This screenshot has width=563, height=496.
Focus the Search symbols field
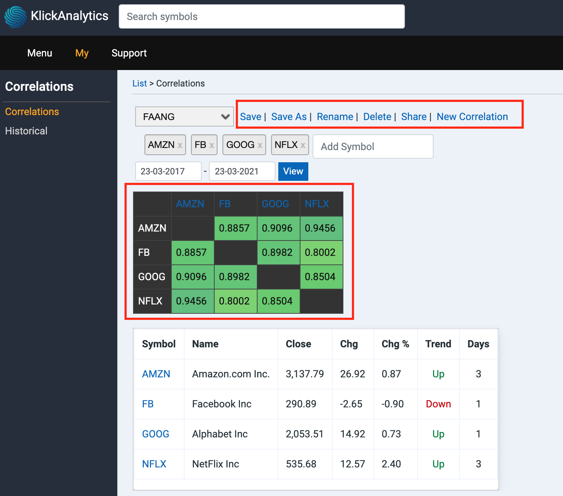click(262, 16)
